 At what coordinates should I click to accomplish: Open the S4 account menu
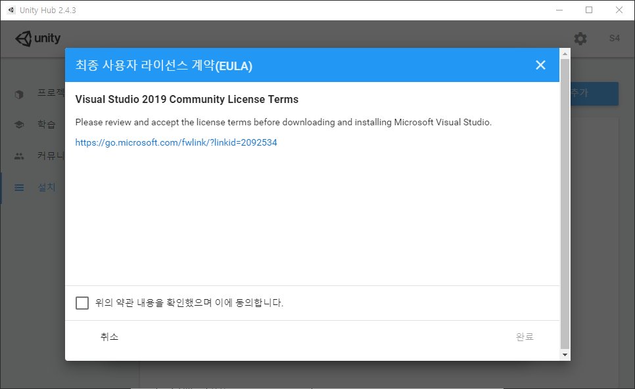tap(615, 38)
